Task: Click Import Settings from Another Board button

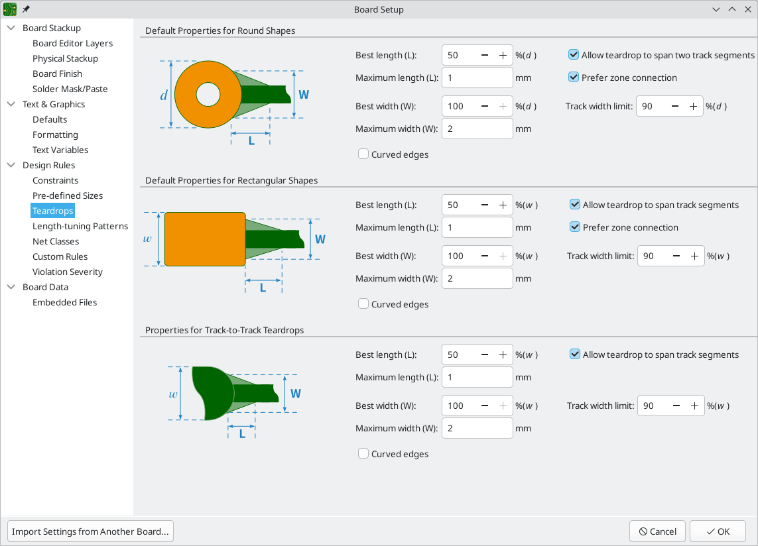Action: pyautogui.click(x=91, y=531)
